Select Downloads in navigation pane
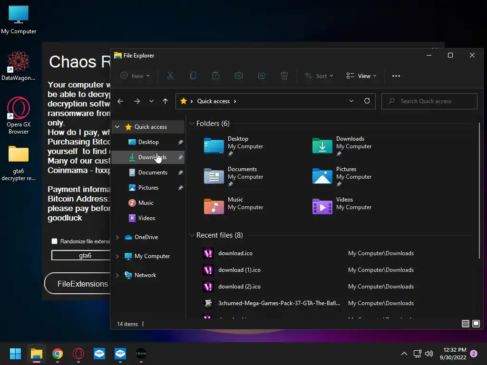 [148, 157]
